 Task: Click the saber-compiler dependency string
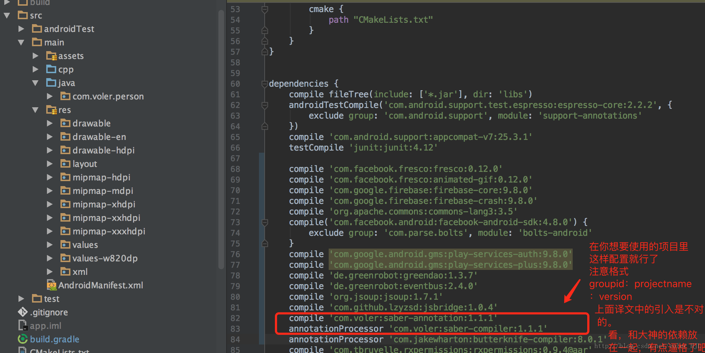[468, 329]
